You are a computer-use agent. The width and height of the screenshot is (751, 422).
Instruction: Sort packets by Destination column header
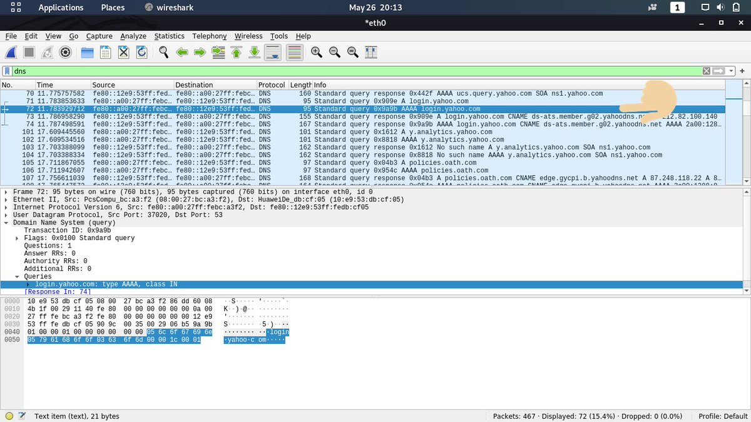click(x=215, y=84)
